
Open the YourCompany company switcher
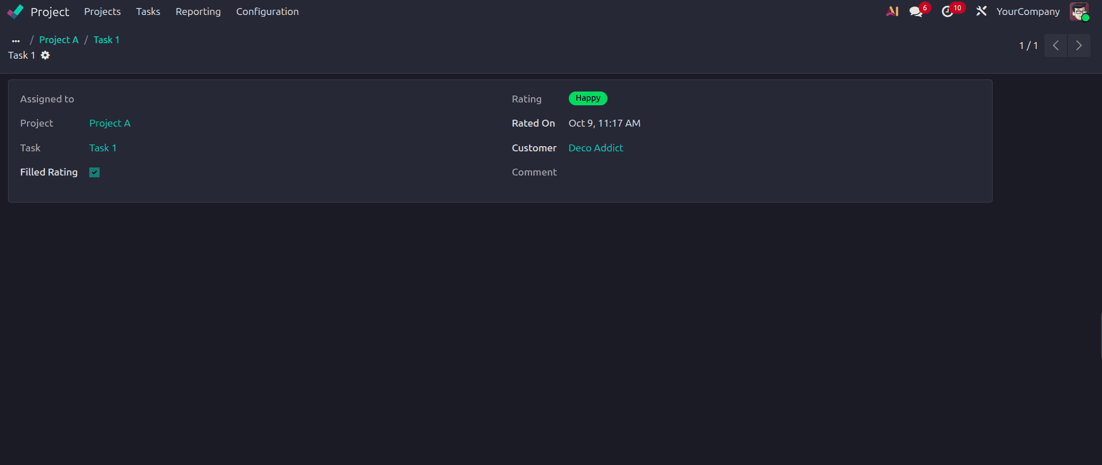tap(1028, 12)
